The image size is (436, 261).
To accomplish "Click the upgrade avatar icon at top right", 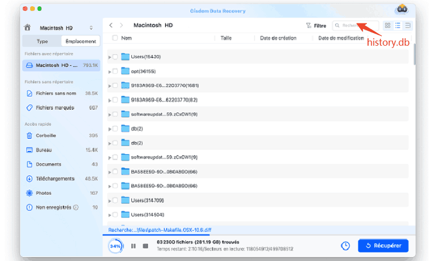I will pos(402,10).
